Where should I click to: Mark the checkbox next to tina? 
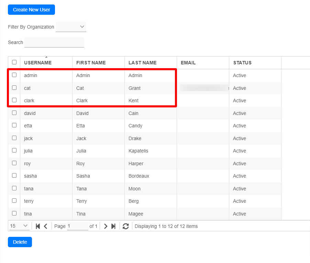(14, 213)
